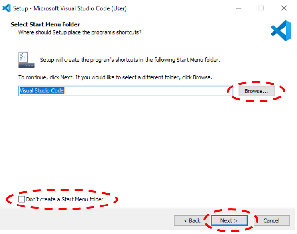The width and height of the screenshot is (297, 234).
Task: Click the Setup window title bar text
Action: [70, 8]
